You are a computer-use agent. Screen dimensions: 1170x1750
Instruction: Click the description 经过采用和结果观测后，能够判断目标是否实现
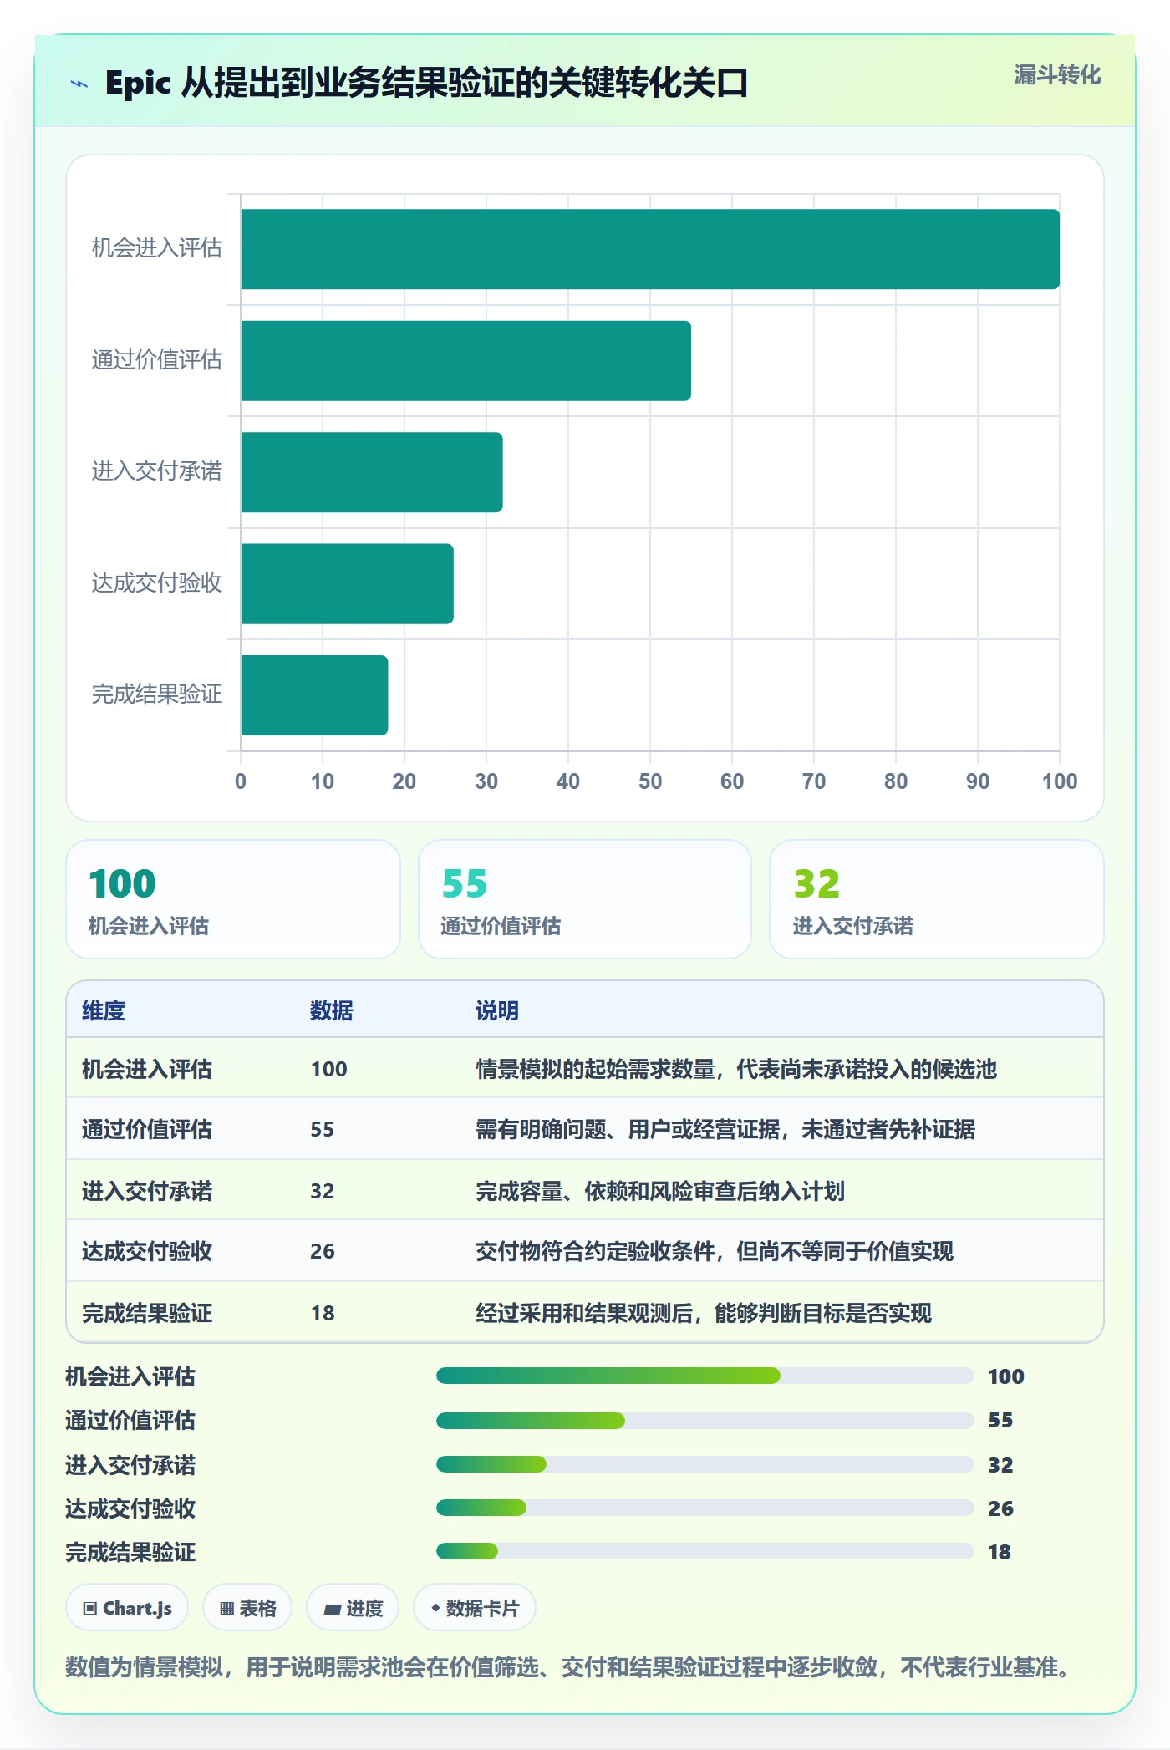[x=704, y=1313]
